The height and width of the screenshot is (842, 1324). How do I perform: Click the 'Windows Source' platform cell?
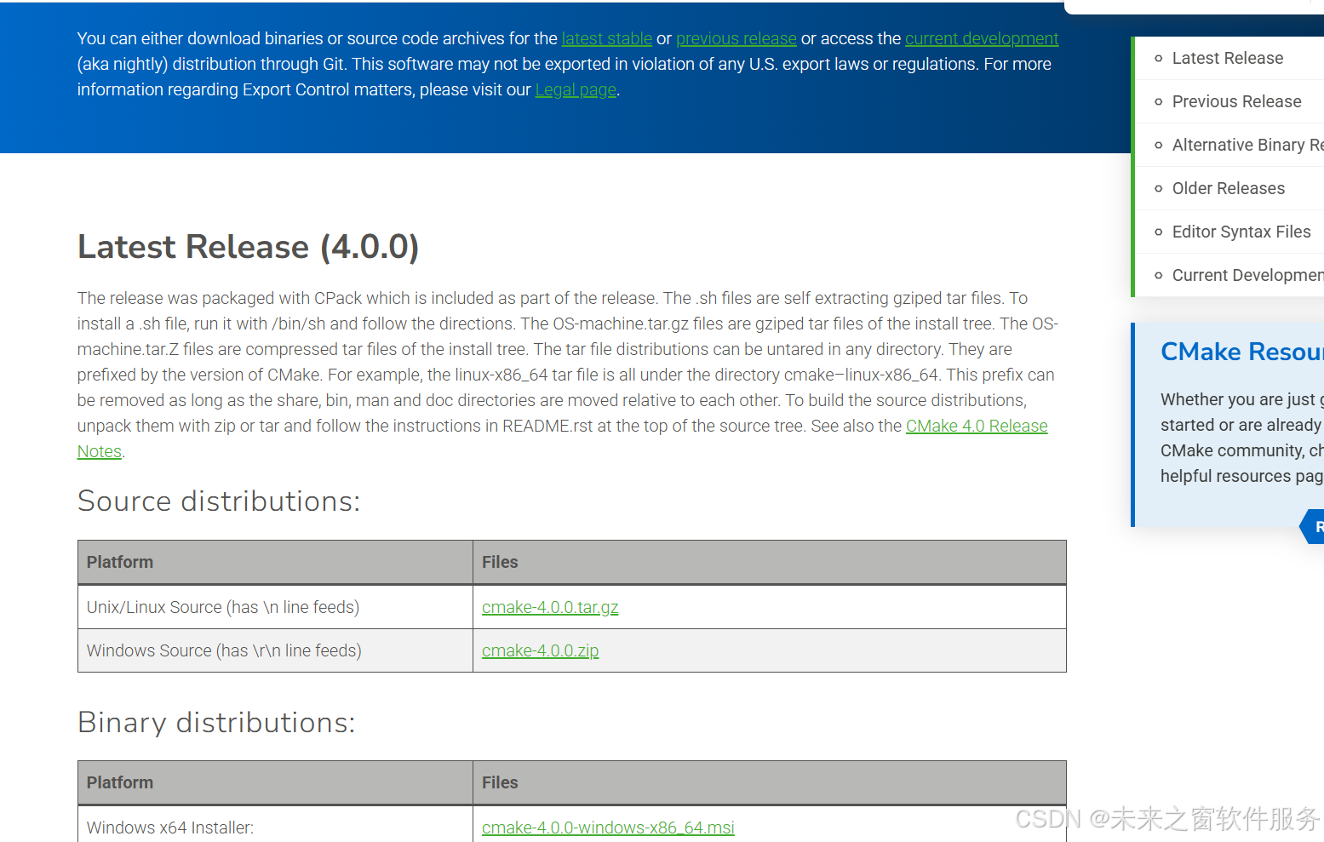point(275,650)
